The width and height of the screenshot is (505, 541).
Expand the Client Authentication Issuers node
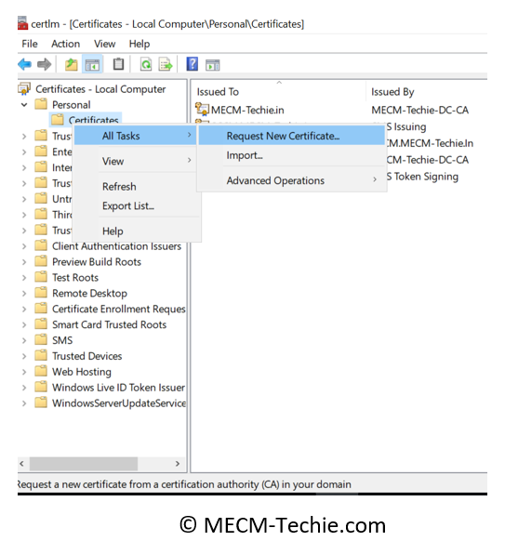coord(24,246)
